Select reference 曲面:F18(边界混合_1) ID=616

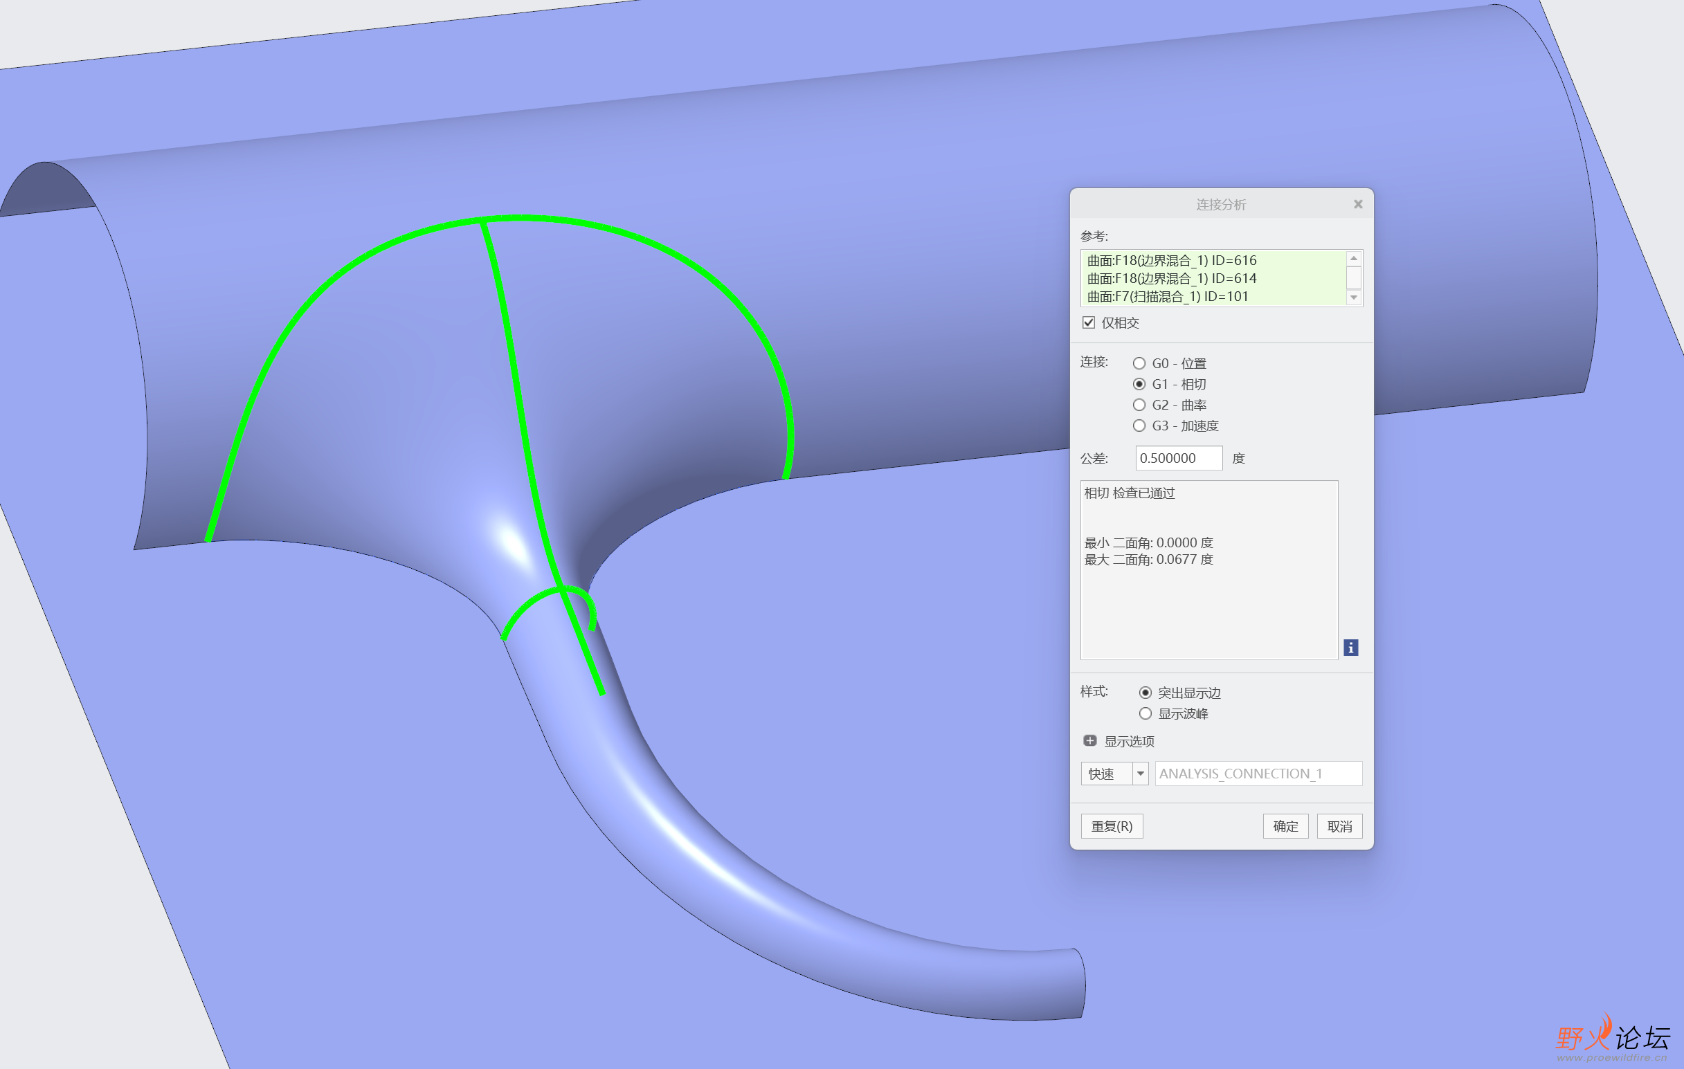click(1171, 261)
